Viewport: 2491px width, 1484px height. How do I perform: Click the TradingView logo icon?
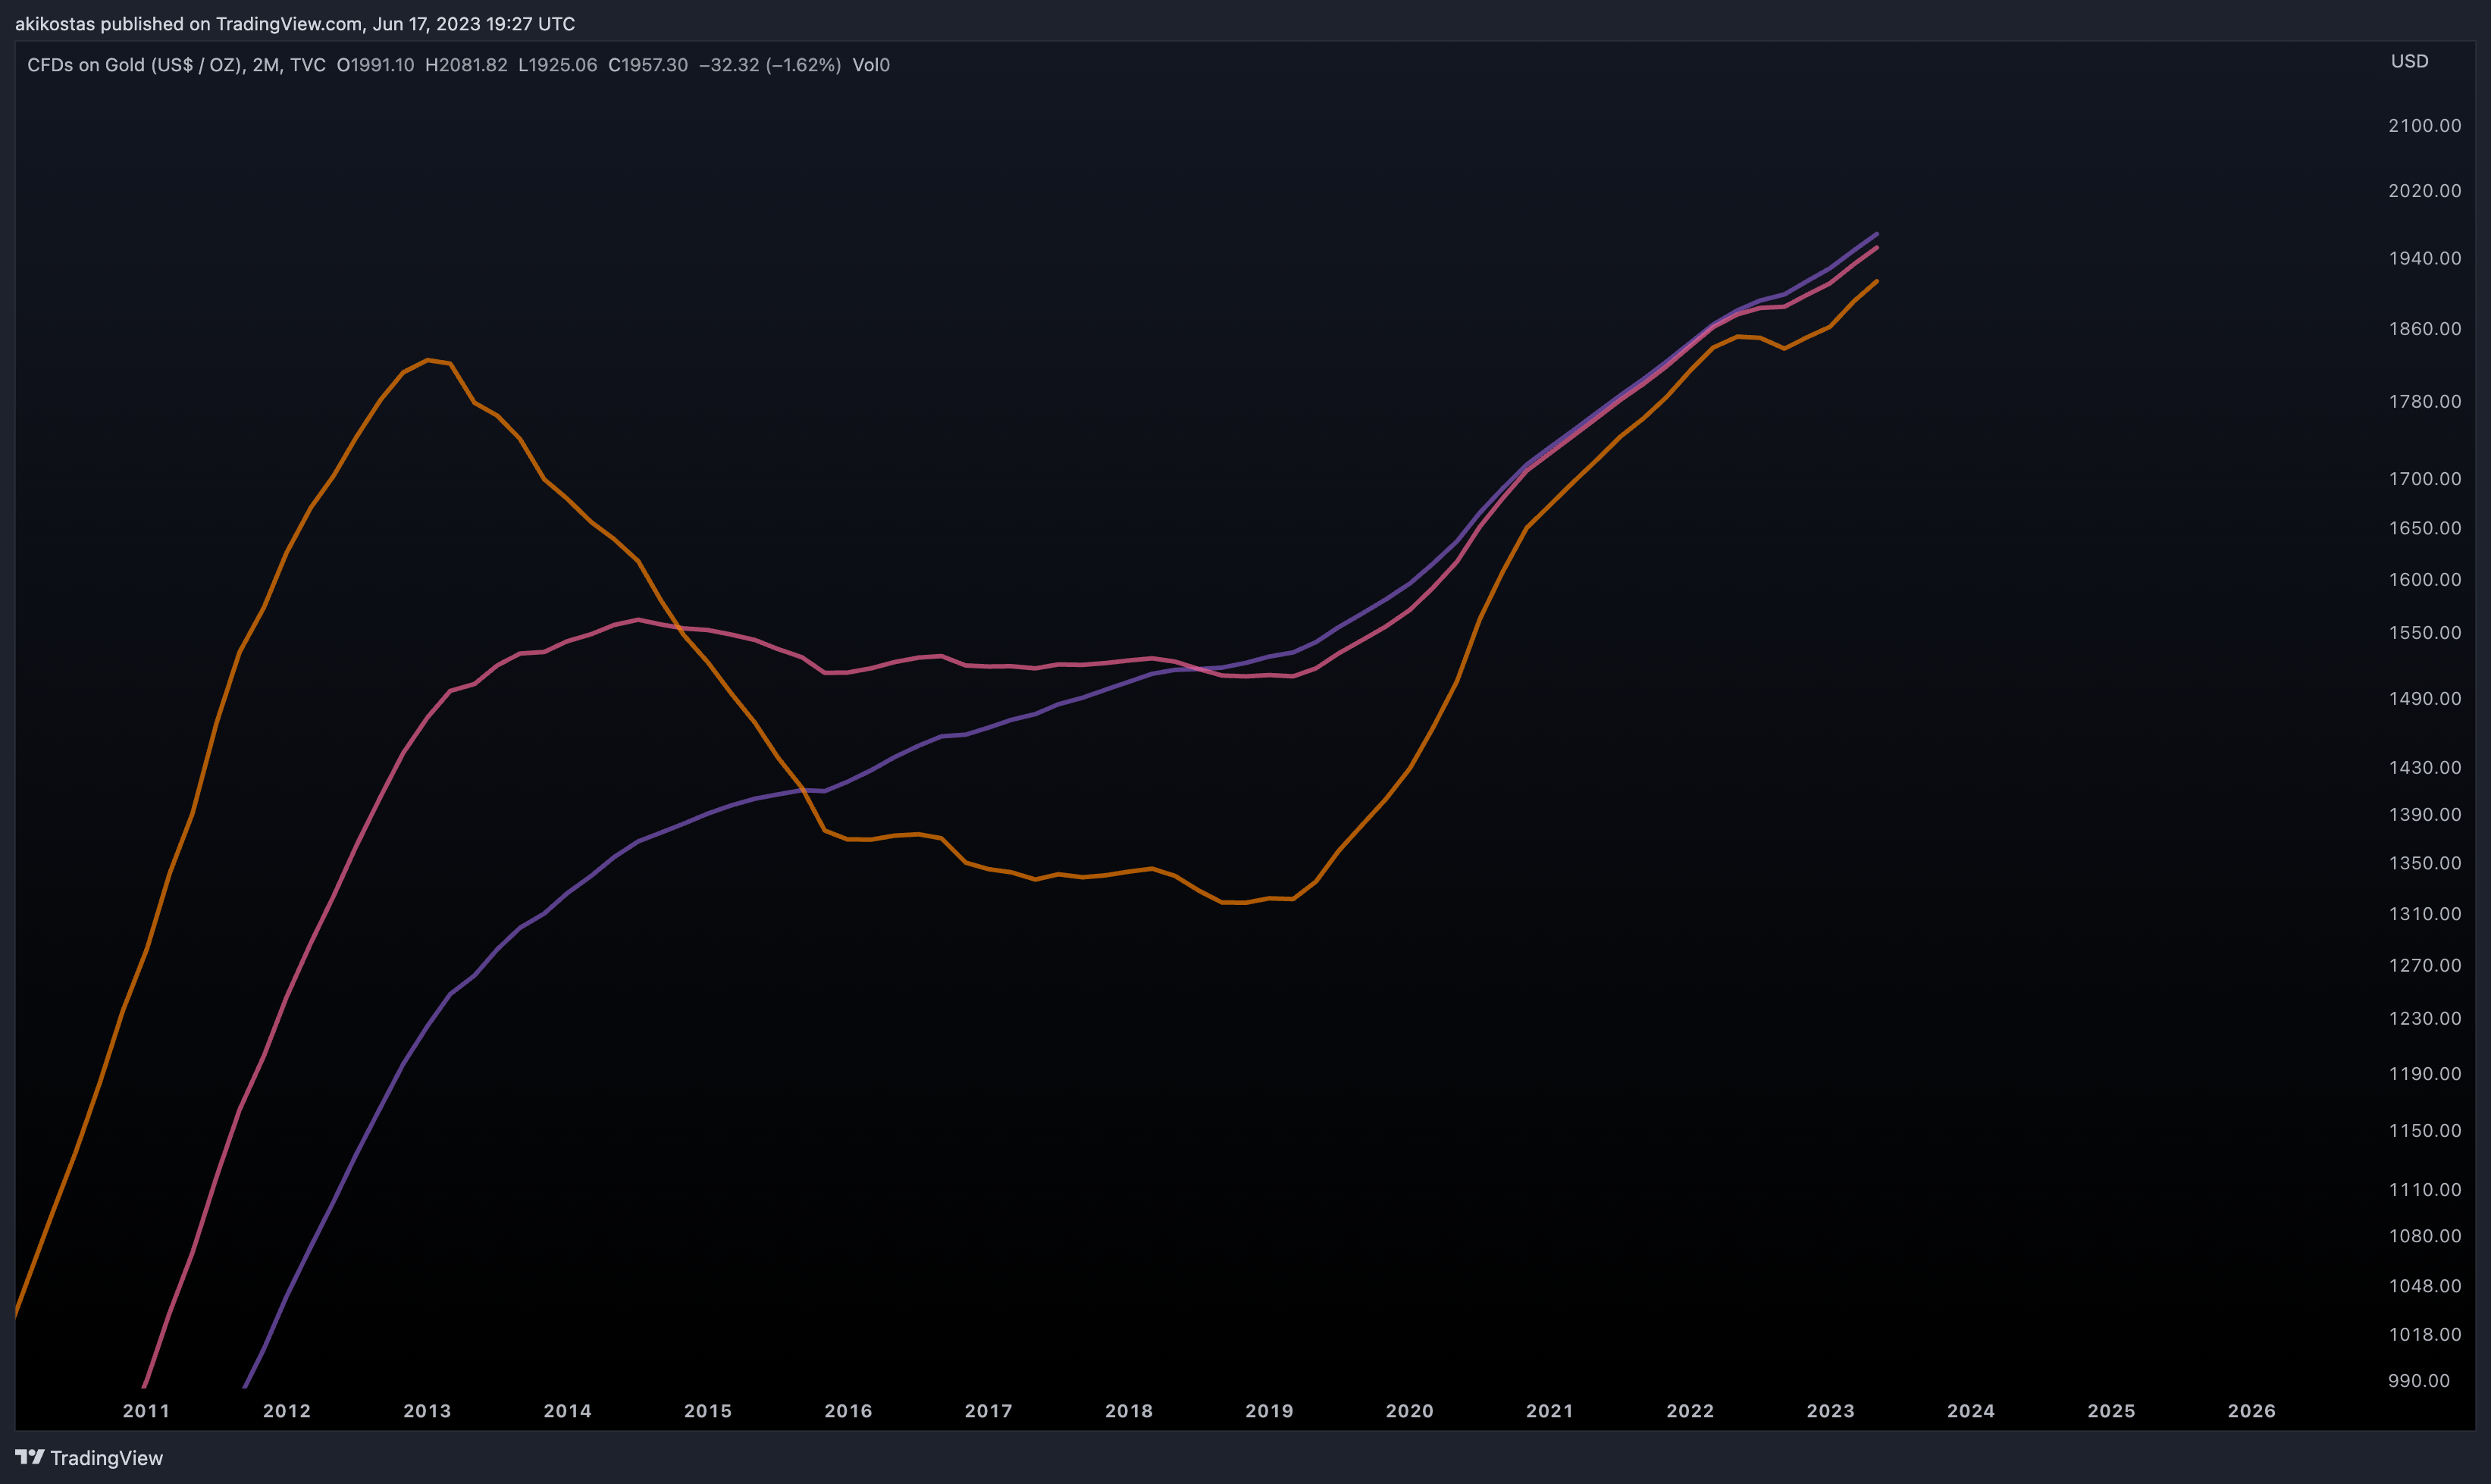[30, 1457]
